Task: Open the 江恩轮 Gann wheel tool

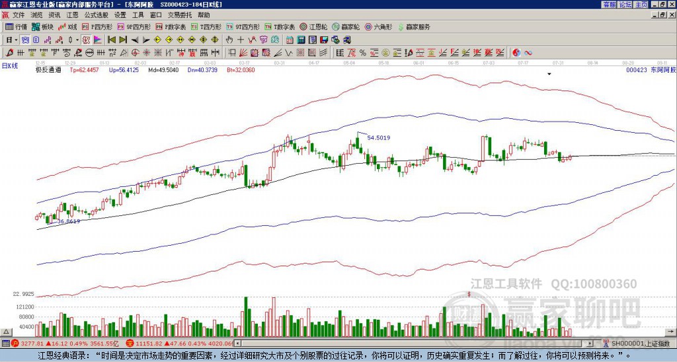Action: (x=314, y=26)
